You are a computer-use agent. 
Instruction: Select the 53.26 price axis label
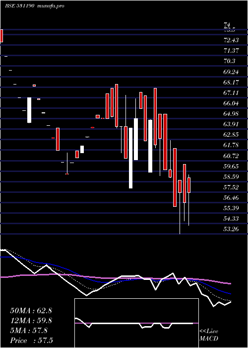coord(231,229)
